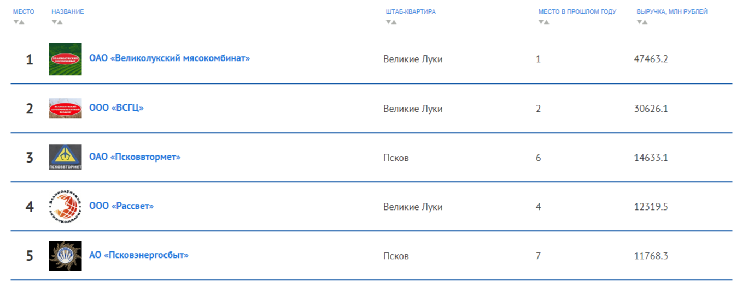Select the Псковэнергосбыт sun logo icon
Screen dimensions: 748x282
65,255
